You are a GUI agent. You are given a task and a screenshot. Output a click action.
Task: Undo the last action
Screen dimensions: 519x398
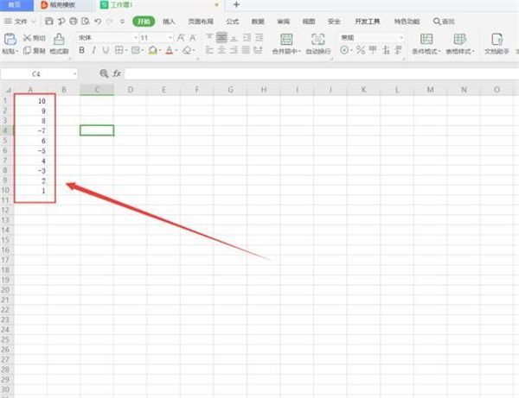coord(96,20)
